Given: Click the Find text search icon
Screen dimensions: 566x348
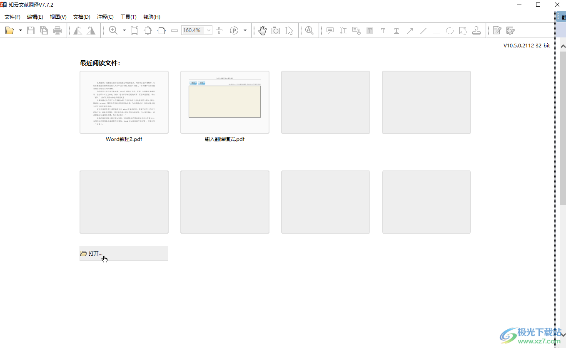Looking at the screenshot, I should pyautogui.click(x=309, y=30).
